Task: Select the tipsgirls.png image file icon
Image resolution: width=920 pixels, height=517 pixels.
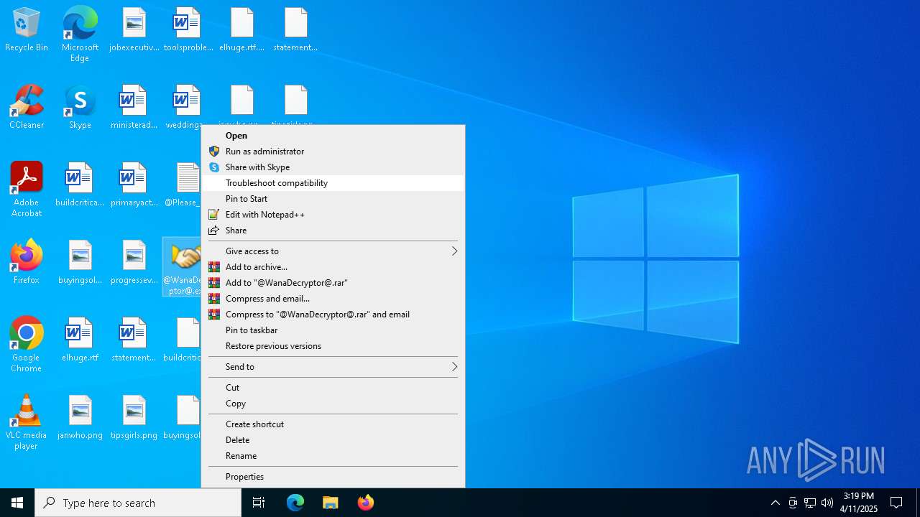Action: click(134, 418)
